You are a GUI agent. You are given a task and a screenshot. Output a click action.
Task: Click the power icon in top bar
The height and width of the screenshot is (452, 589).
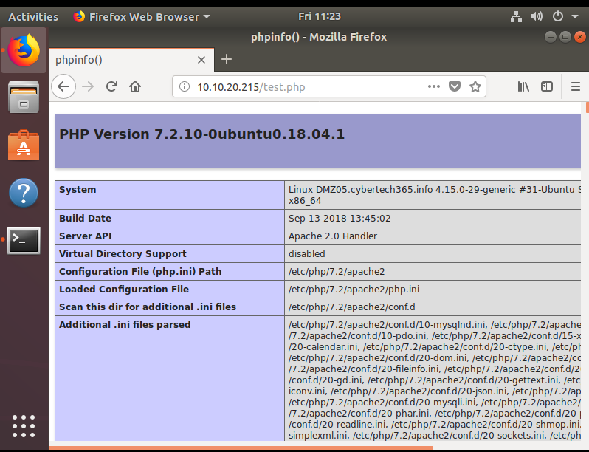point(558,16)
